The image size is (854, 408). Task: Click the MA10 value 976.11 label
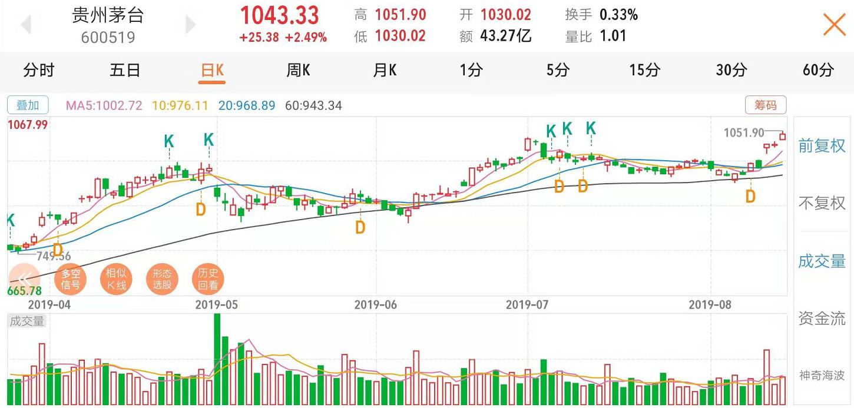pos(180,105)
